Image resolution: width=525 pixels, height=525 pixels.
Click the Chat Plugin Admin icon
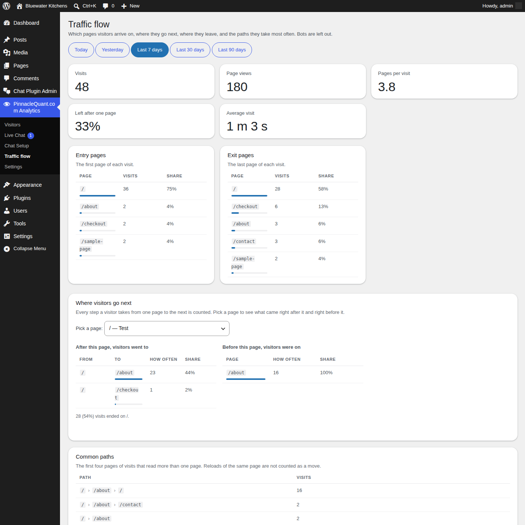[7, 91]
